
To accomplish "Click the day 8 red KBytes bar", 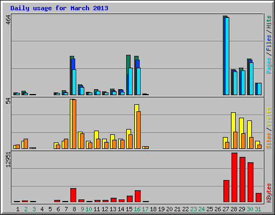I will 73,195.
